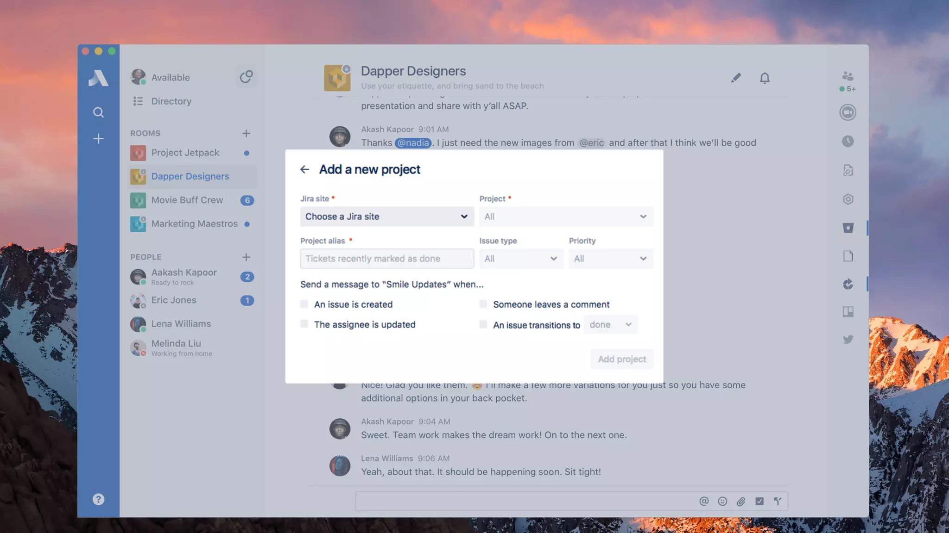
Task: Tick 'The assignee is updated' checkbox
Action: point(304,324)
